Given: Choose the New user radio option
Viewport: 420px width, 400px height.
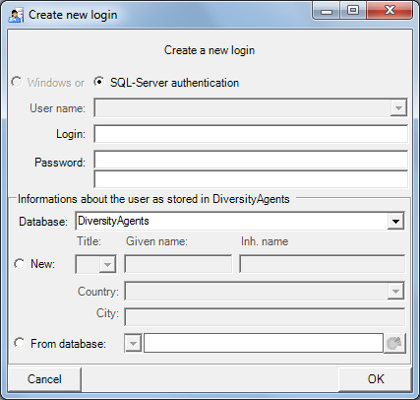Looking at the screenshot, I should 20,264.
